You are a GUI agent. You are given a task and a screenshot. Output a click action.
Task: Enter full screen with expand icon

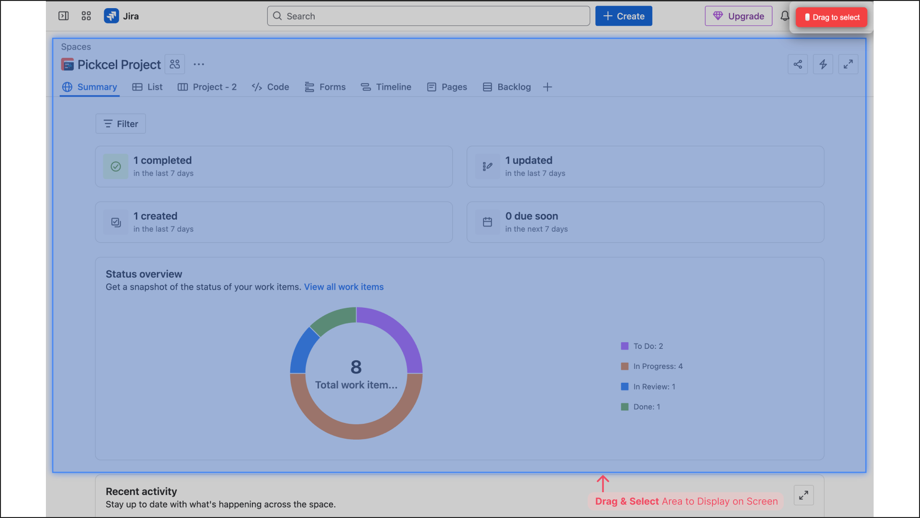(848, 65)
